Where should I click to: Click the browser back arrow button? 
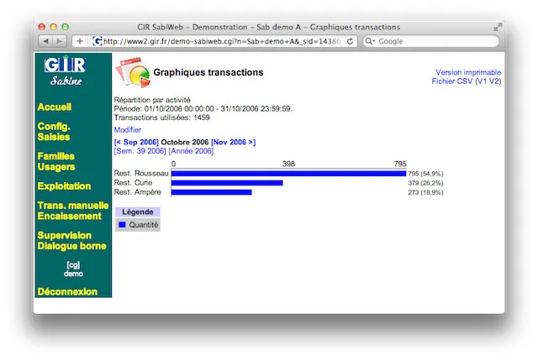pyautogui.click(x=46, y=41)
